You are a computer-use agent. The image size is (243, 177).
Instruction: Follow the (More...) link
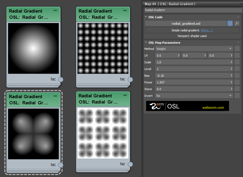click(207, 30)
